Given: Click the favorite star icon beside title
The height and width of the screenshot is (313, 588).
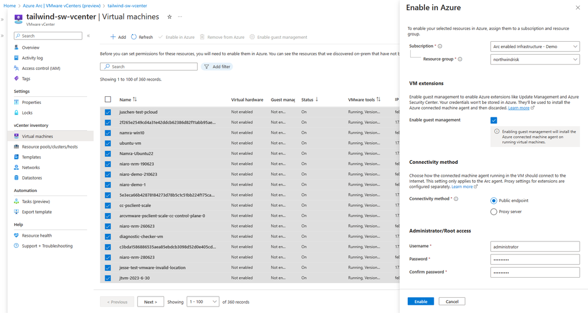Looking at the screenshot, I should coord(170,17).
